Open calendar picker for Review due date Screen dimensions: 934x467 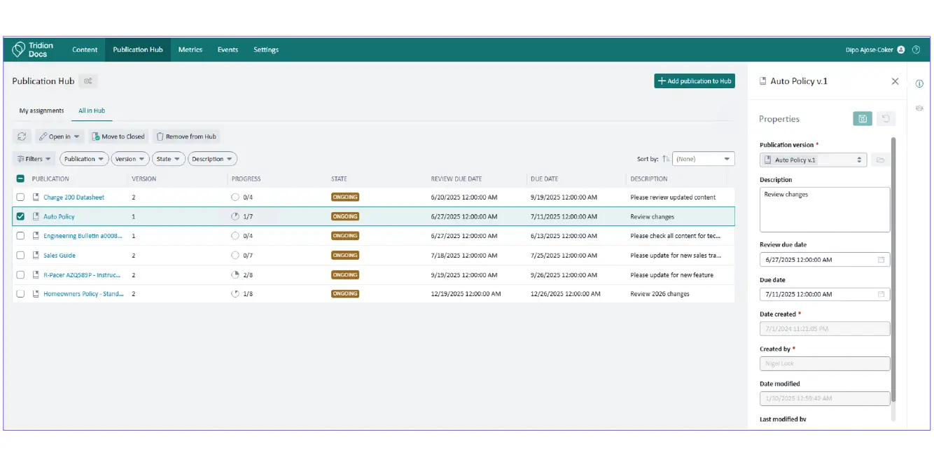coord(881,260)
